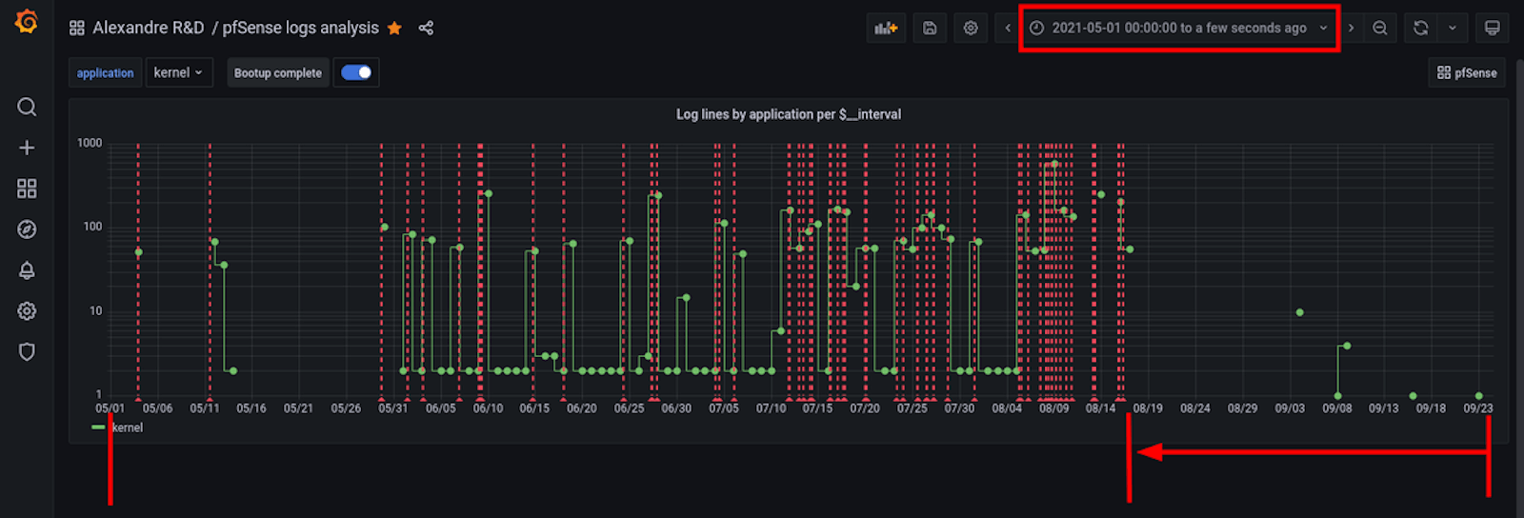Click the application variable label
Screen dimensions: 1524x518
105,72
